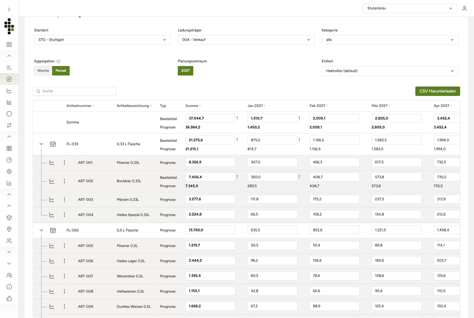The image size is (474, 318).
Task: Open group chart icon for FL-033
Action: 53,144
